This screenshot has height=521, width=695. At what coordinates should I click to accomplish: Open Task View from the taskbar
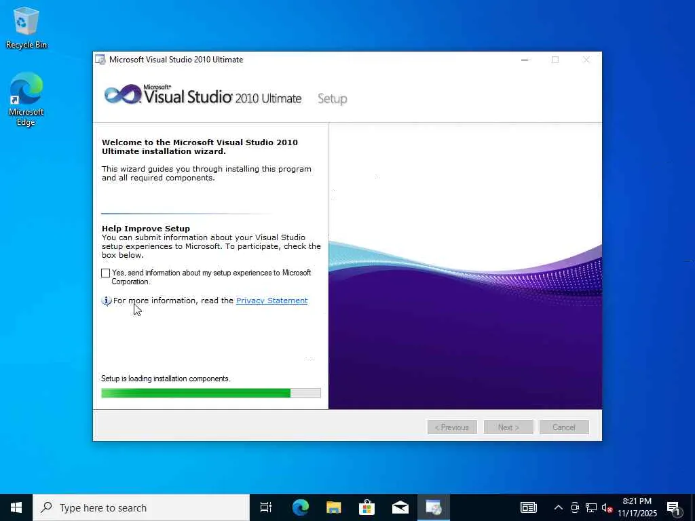[266, 507]
